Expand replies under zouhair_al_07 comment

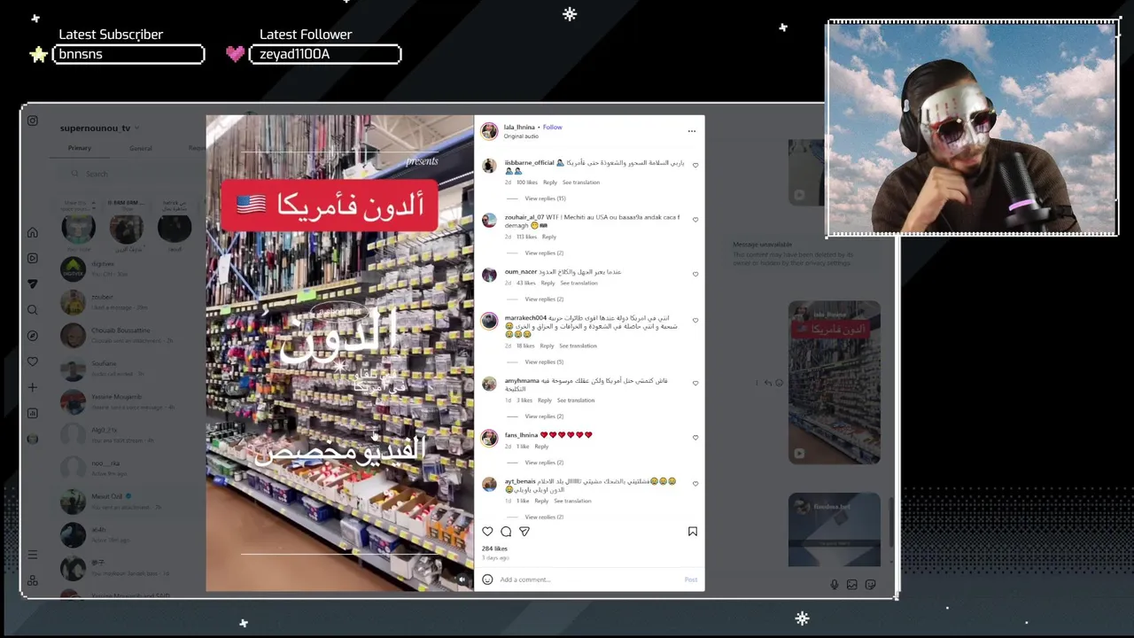coord(544,253)
